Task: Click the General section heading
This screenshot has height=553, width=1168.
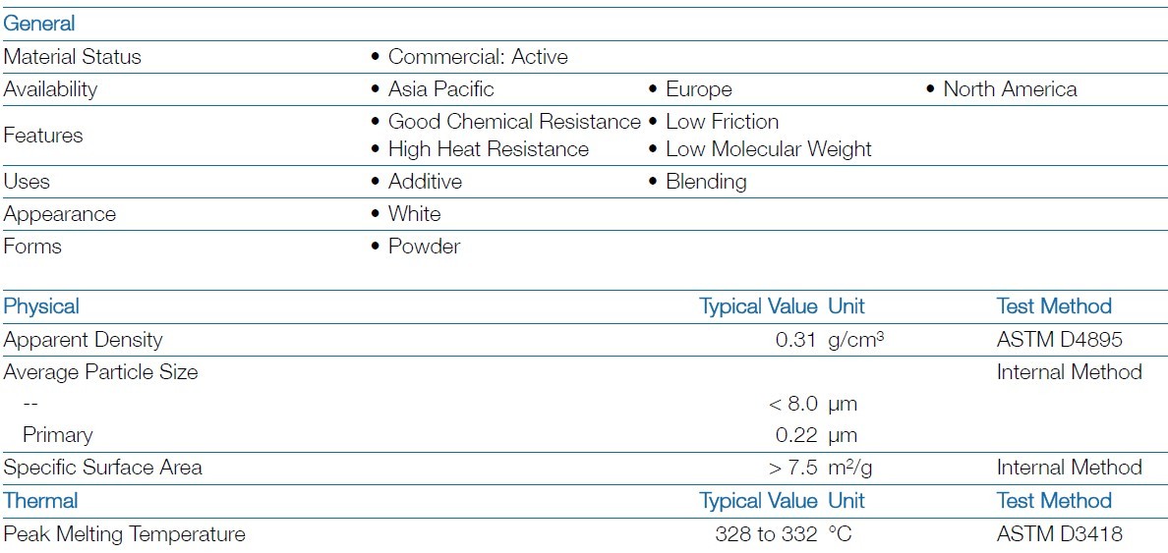Action: click(x=39, y=24)
